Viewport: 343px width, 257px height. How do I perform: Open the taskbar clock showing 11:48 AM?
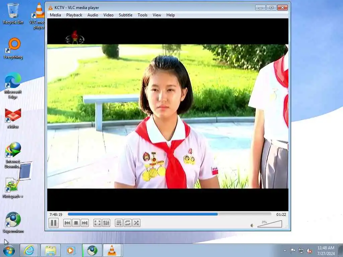[326, 250]
